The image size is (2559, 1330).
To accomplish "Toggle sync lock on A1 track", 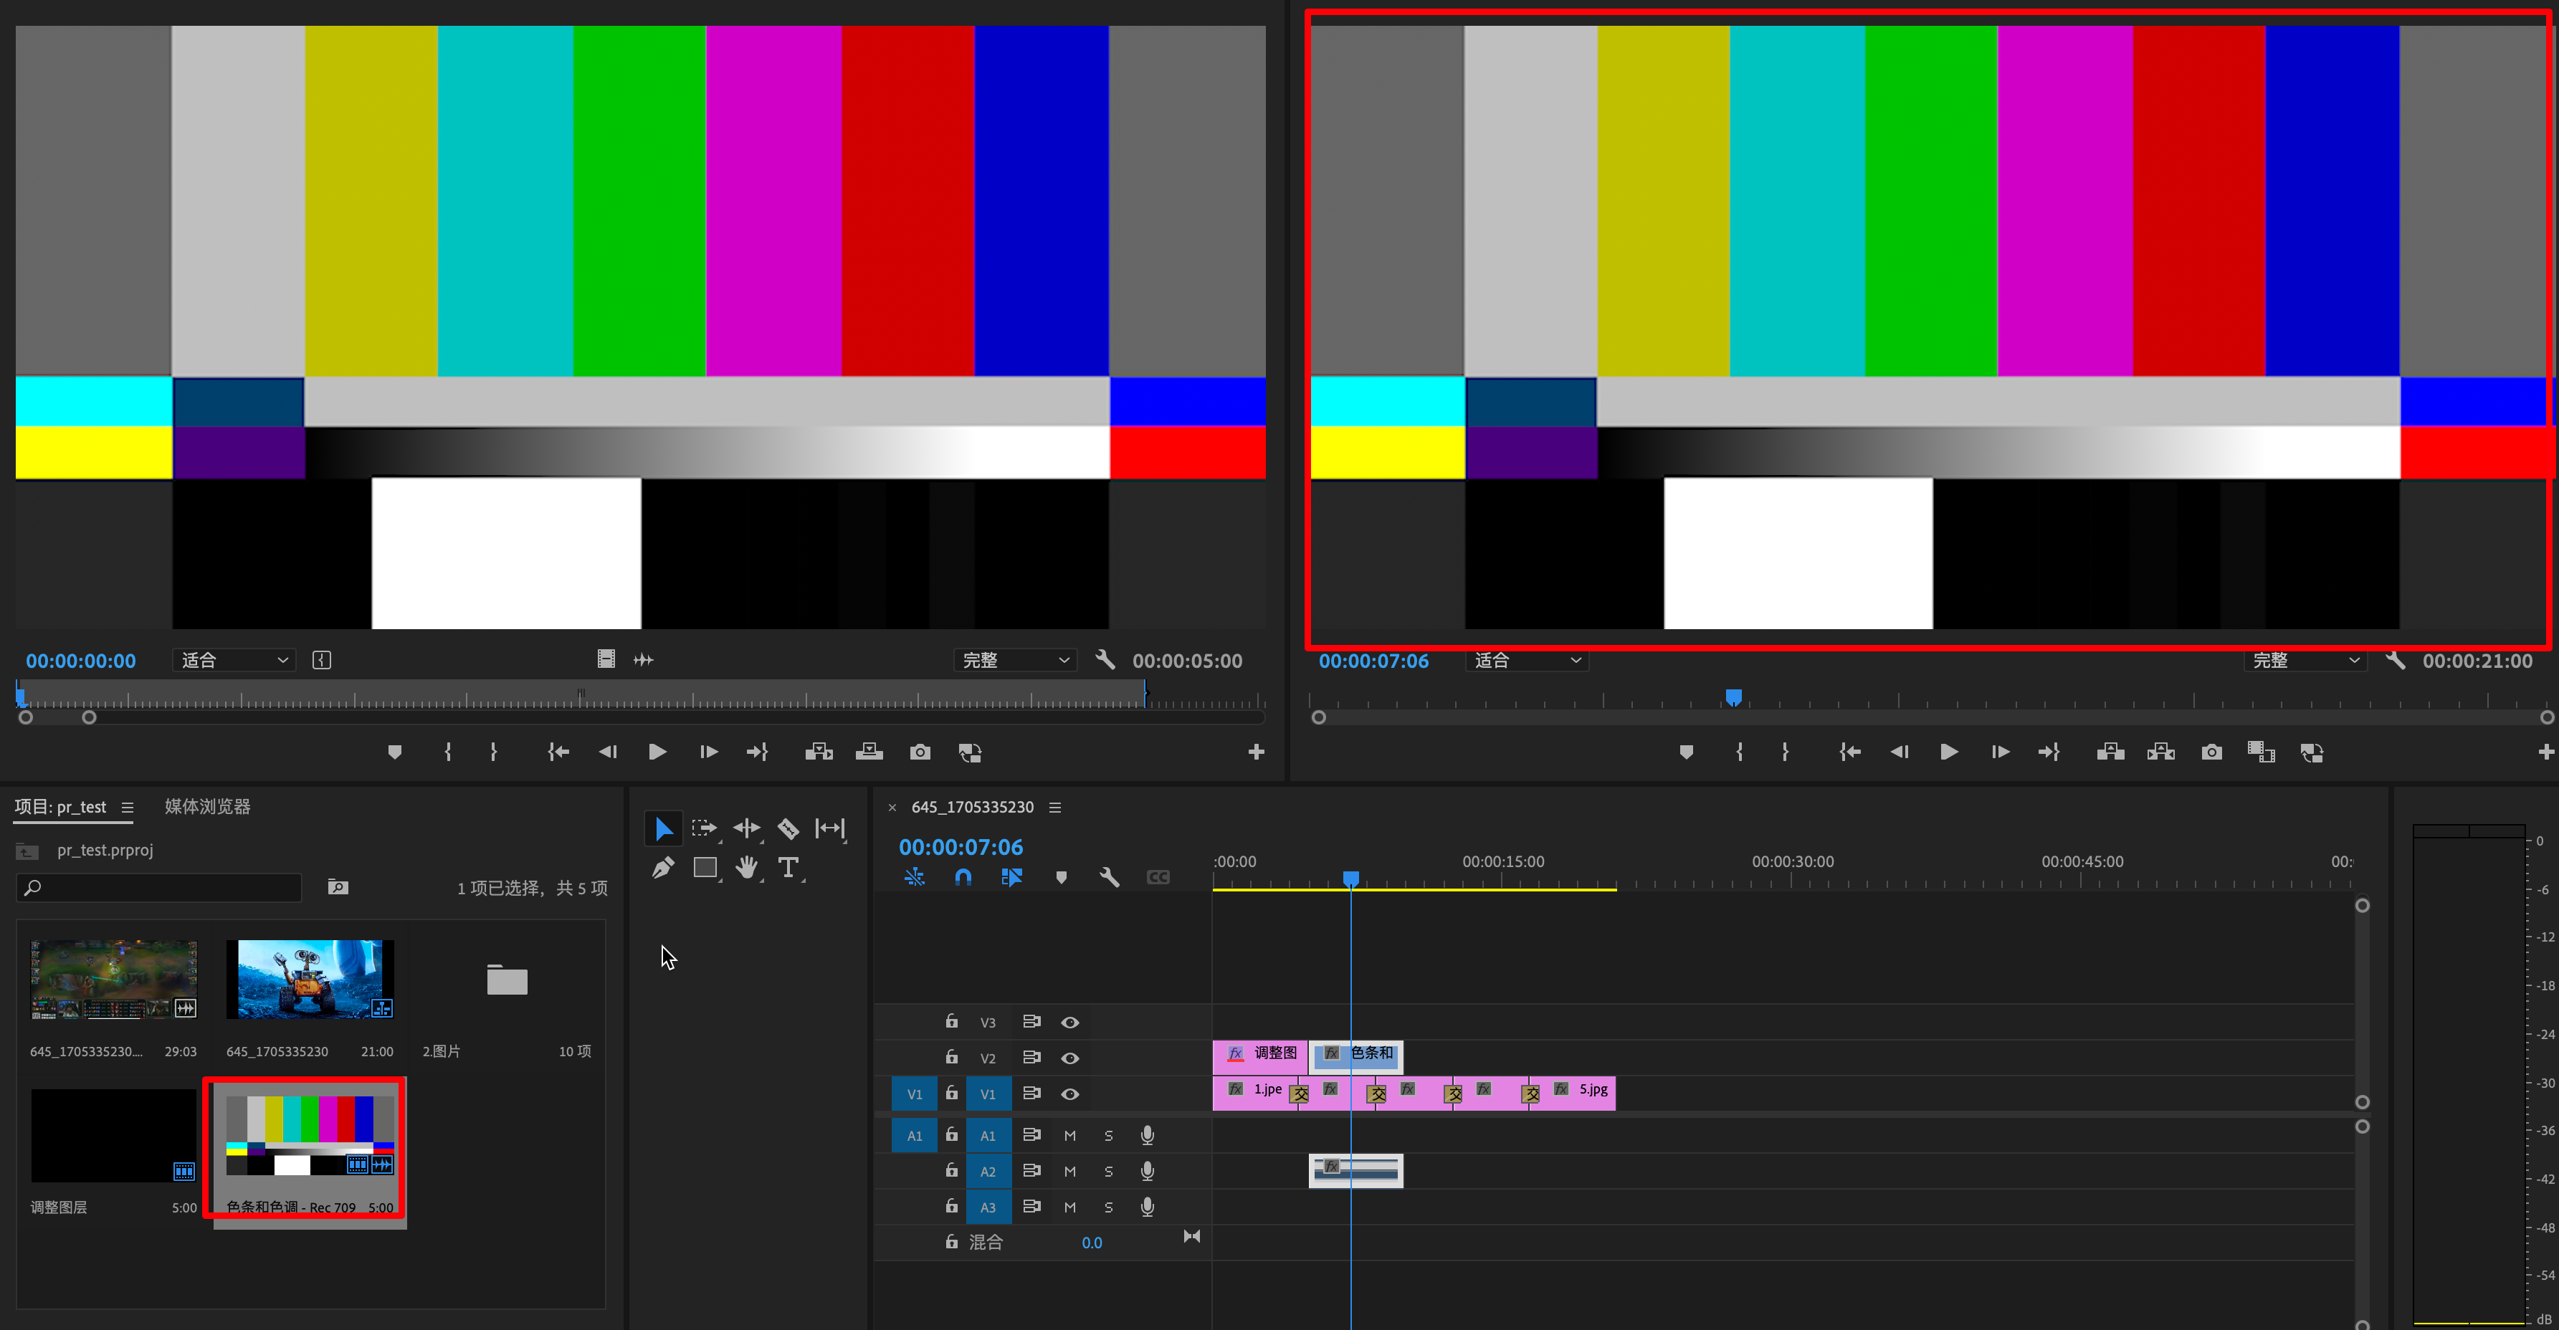I will pyautogui.click(x=1031, y=1134).
